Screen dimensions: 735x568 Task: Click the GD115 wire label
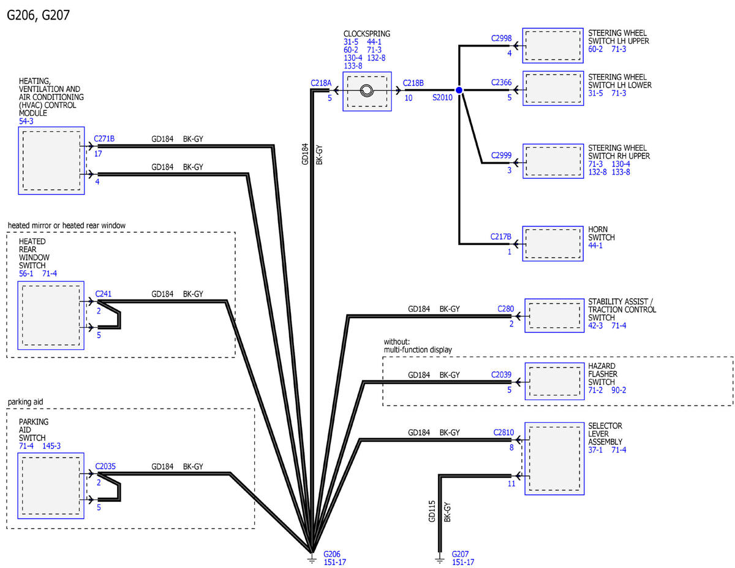[x=432, y=512]
